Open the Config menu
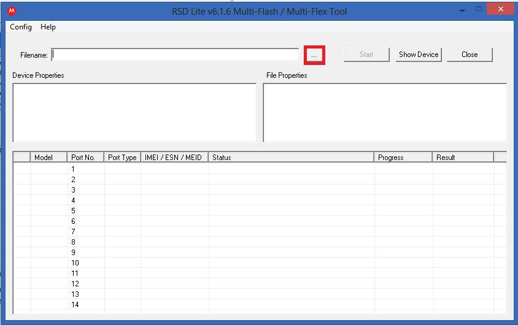This screenshot has height=325, width=518. tap(21, 27)
